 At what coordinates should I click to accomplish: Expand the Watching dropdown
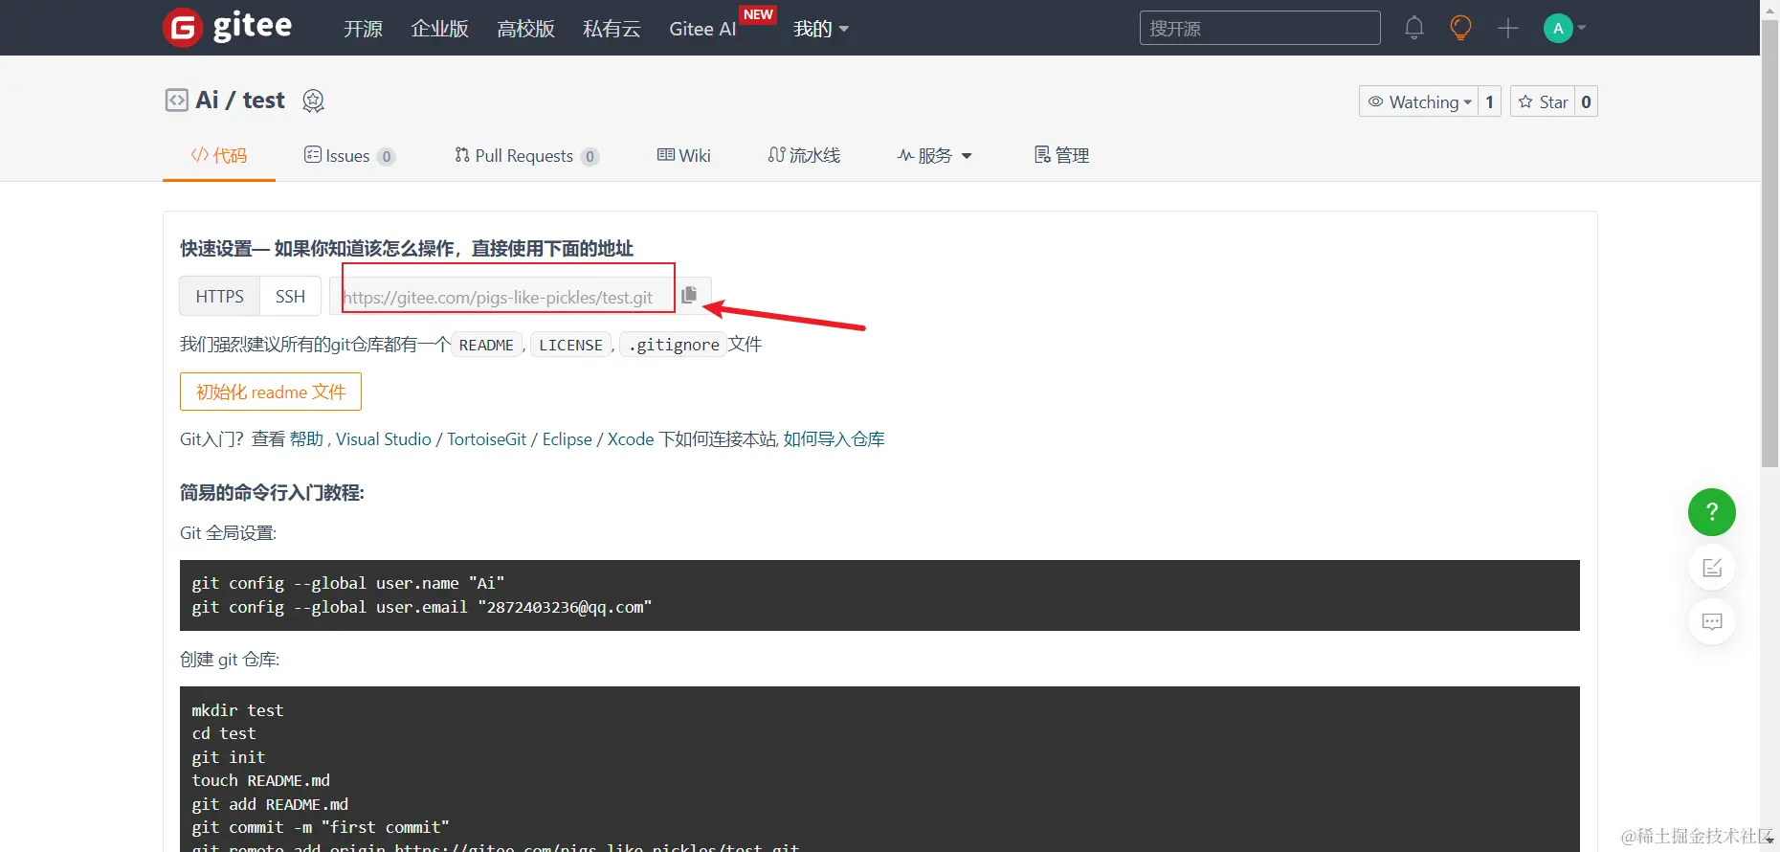point(1418,101)
